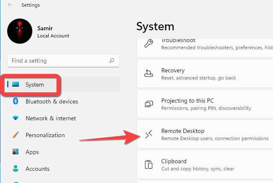Click the Clipboard icon
This screenshot has height=183, width=273.
tap(149, 164)
